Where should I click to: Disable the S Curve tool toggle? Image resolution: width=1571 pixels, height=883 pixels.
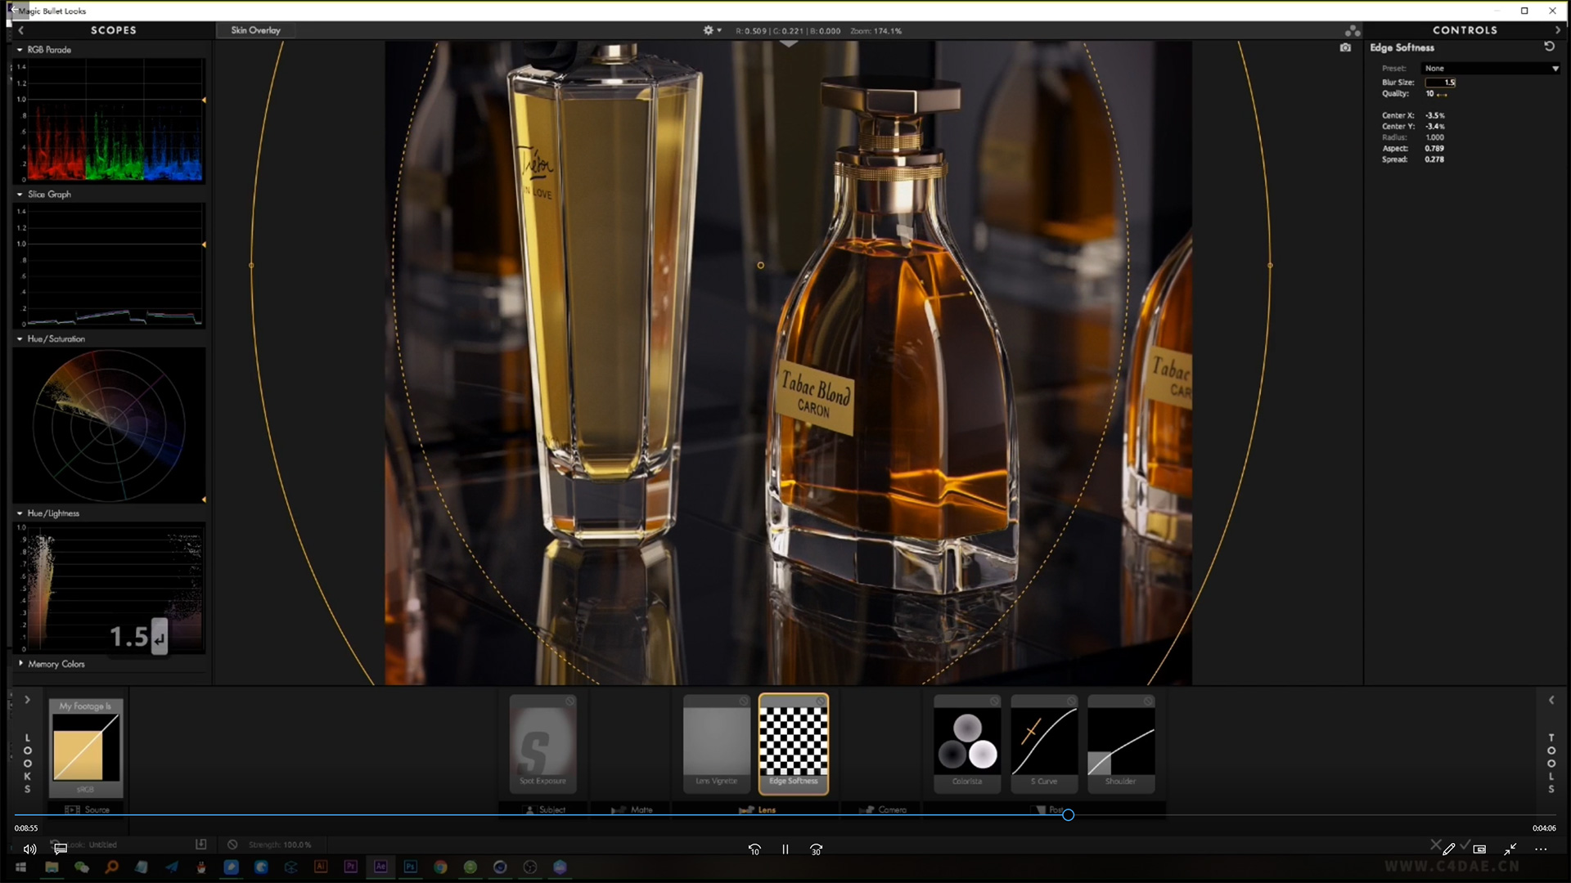pyautogui.click(x=1070, y=701)
